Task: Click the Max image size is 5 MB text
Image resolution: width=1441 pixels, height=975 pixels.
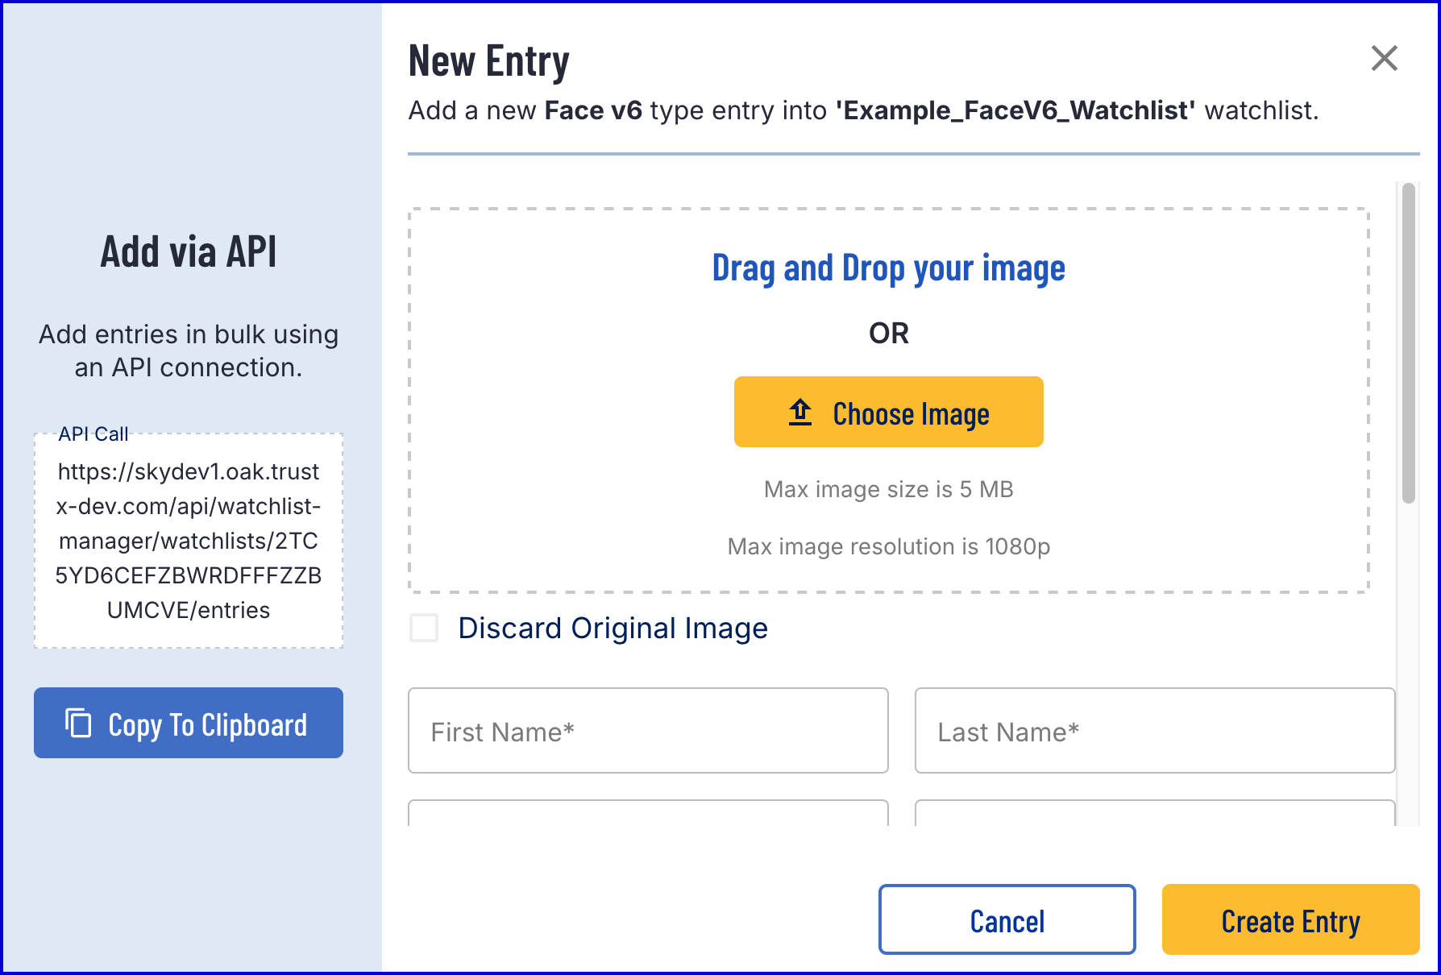Action: point(888,489)
